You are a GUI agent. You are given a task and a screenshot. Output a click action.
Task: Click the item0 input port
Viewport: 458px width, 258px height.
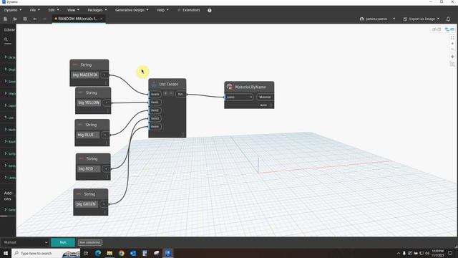pos(155,94)
